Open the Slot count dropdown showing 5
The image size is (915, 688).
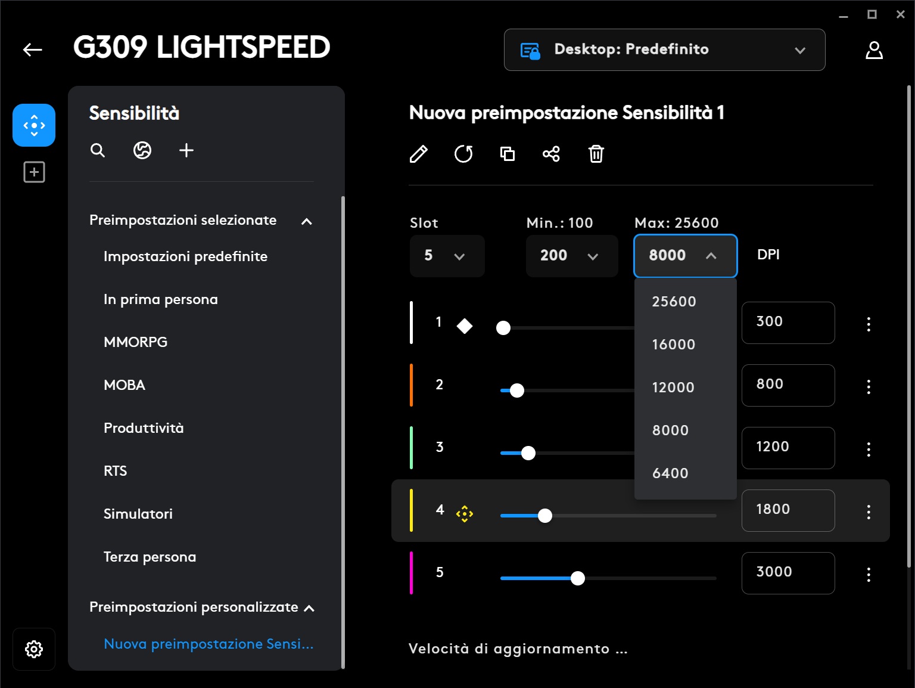coord(447,256)
